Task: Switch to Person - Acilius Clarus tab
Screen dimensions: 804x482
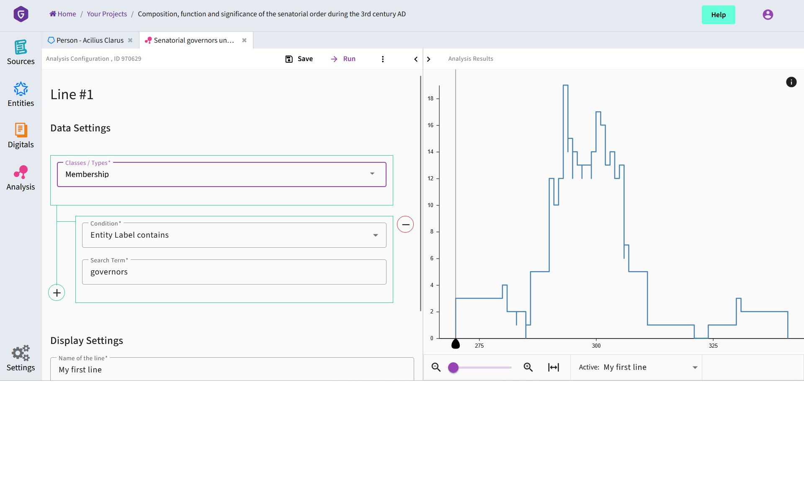Action: point(90,40)
